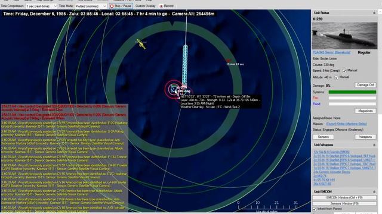Click the Custom Overlay toolbar button

(x=146, y=6)
